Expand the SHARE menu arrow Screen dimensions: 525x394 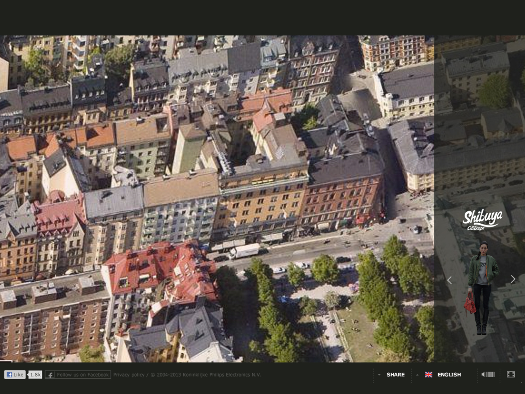coord(379,374)
